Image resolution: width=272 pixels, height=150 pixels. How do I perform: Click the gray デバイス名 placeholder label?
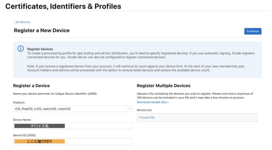(40, 126)
